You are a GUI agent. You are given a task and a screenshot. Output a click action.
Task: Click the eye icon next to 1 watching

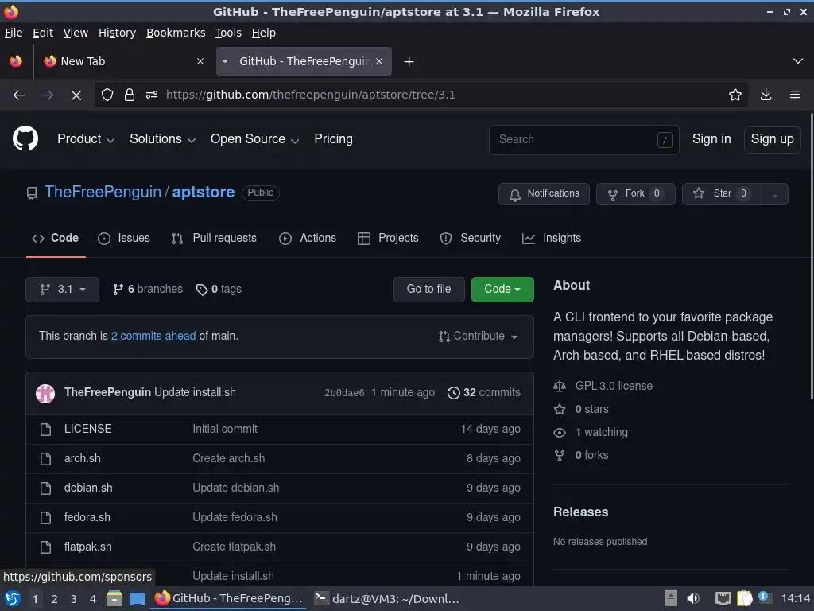coord(559,432)
